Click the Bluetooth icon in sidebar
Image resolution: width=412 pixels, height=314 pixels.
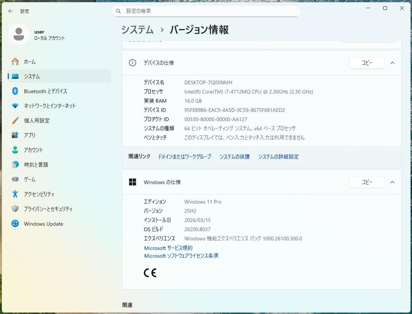pyautogui.click(x=15, y=91)
